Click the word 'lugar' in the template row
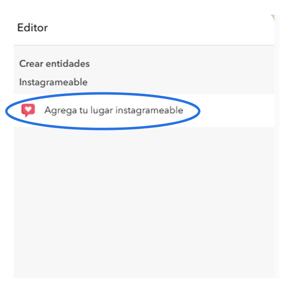293x293 pixels. [x=102, y=110]
